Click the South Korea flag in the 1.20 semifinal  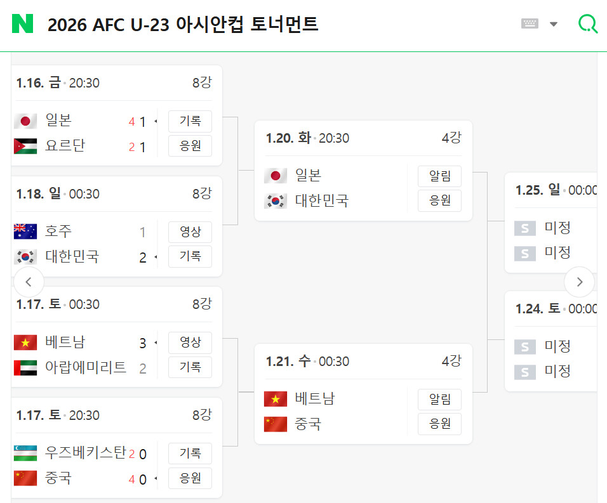click(275, 201)
